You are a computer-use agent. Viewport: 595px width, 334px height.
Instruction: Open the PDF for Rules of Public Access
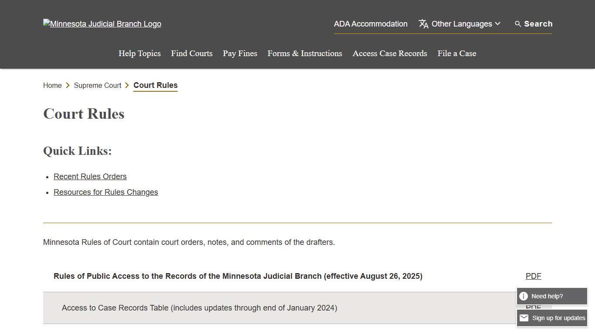(x=533, y=276)
